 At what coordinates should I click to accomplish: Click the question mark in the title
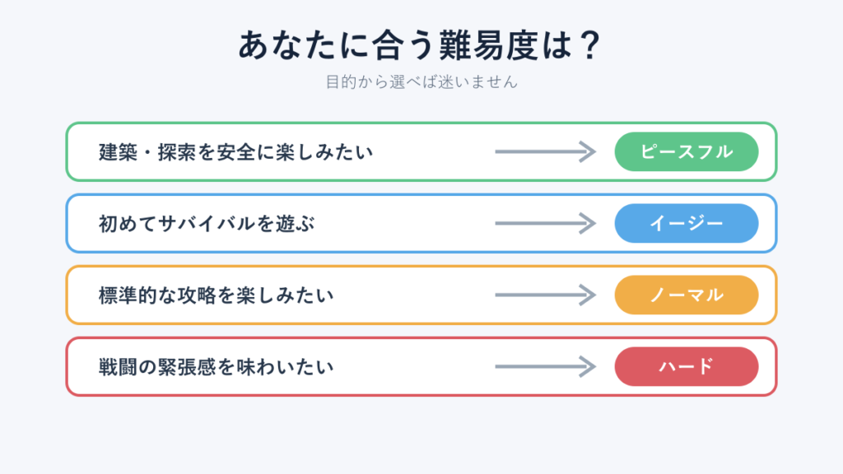pyautogui.click(x=589, y=45)
